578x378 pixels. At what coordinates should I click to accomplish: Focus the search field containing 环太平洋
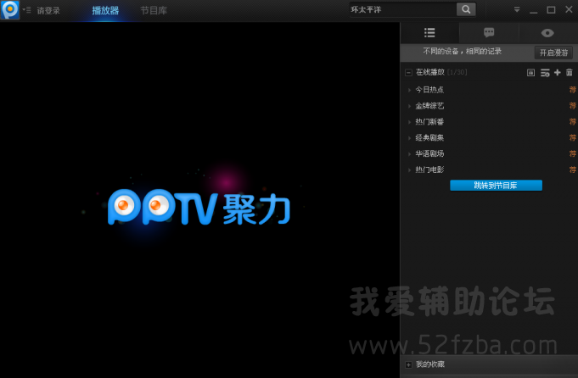[402, 9]
